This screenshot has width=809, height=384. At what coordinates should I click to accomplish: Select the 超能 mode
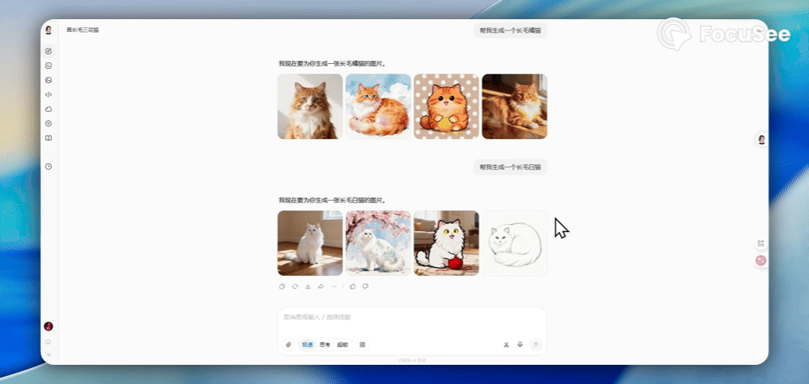[342, 345]
